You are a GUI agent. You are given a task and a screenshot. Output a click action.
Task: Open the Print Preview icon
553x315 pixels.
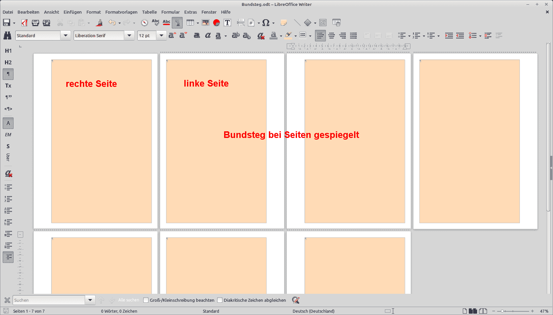click(x=47, y=23)
